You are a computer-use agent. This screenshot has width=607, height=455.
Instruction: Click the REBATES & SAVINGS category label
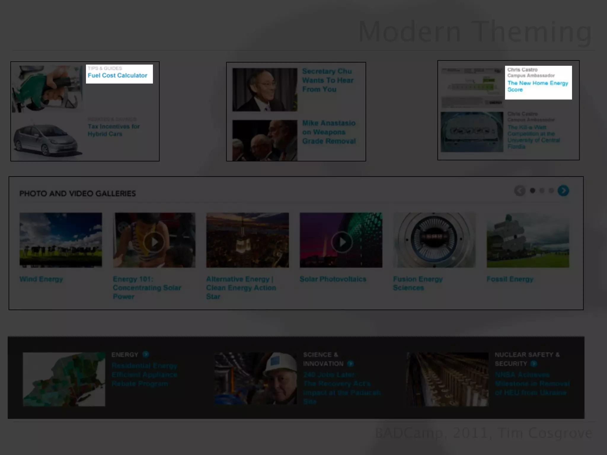(112, 119)
